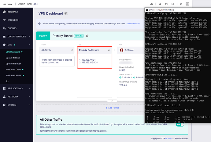Open the help question mark icon

159,4
